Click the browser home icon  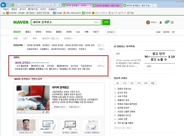[x=181, y=5]
